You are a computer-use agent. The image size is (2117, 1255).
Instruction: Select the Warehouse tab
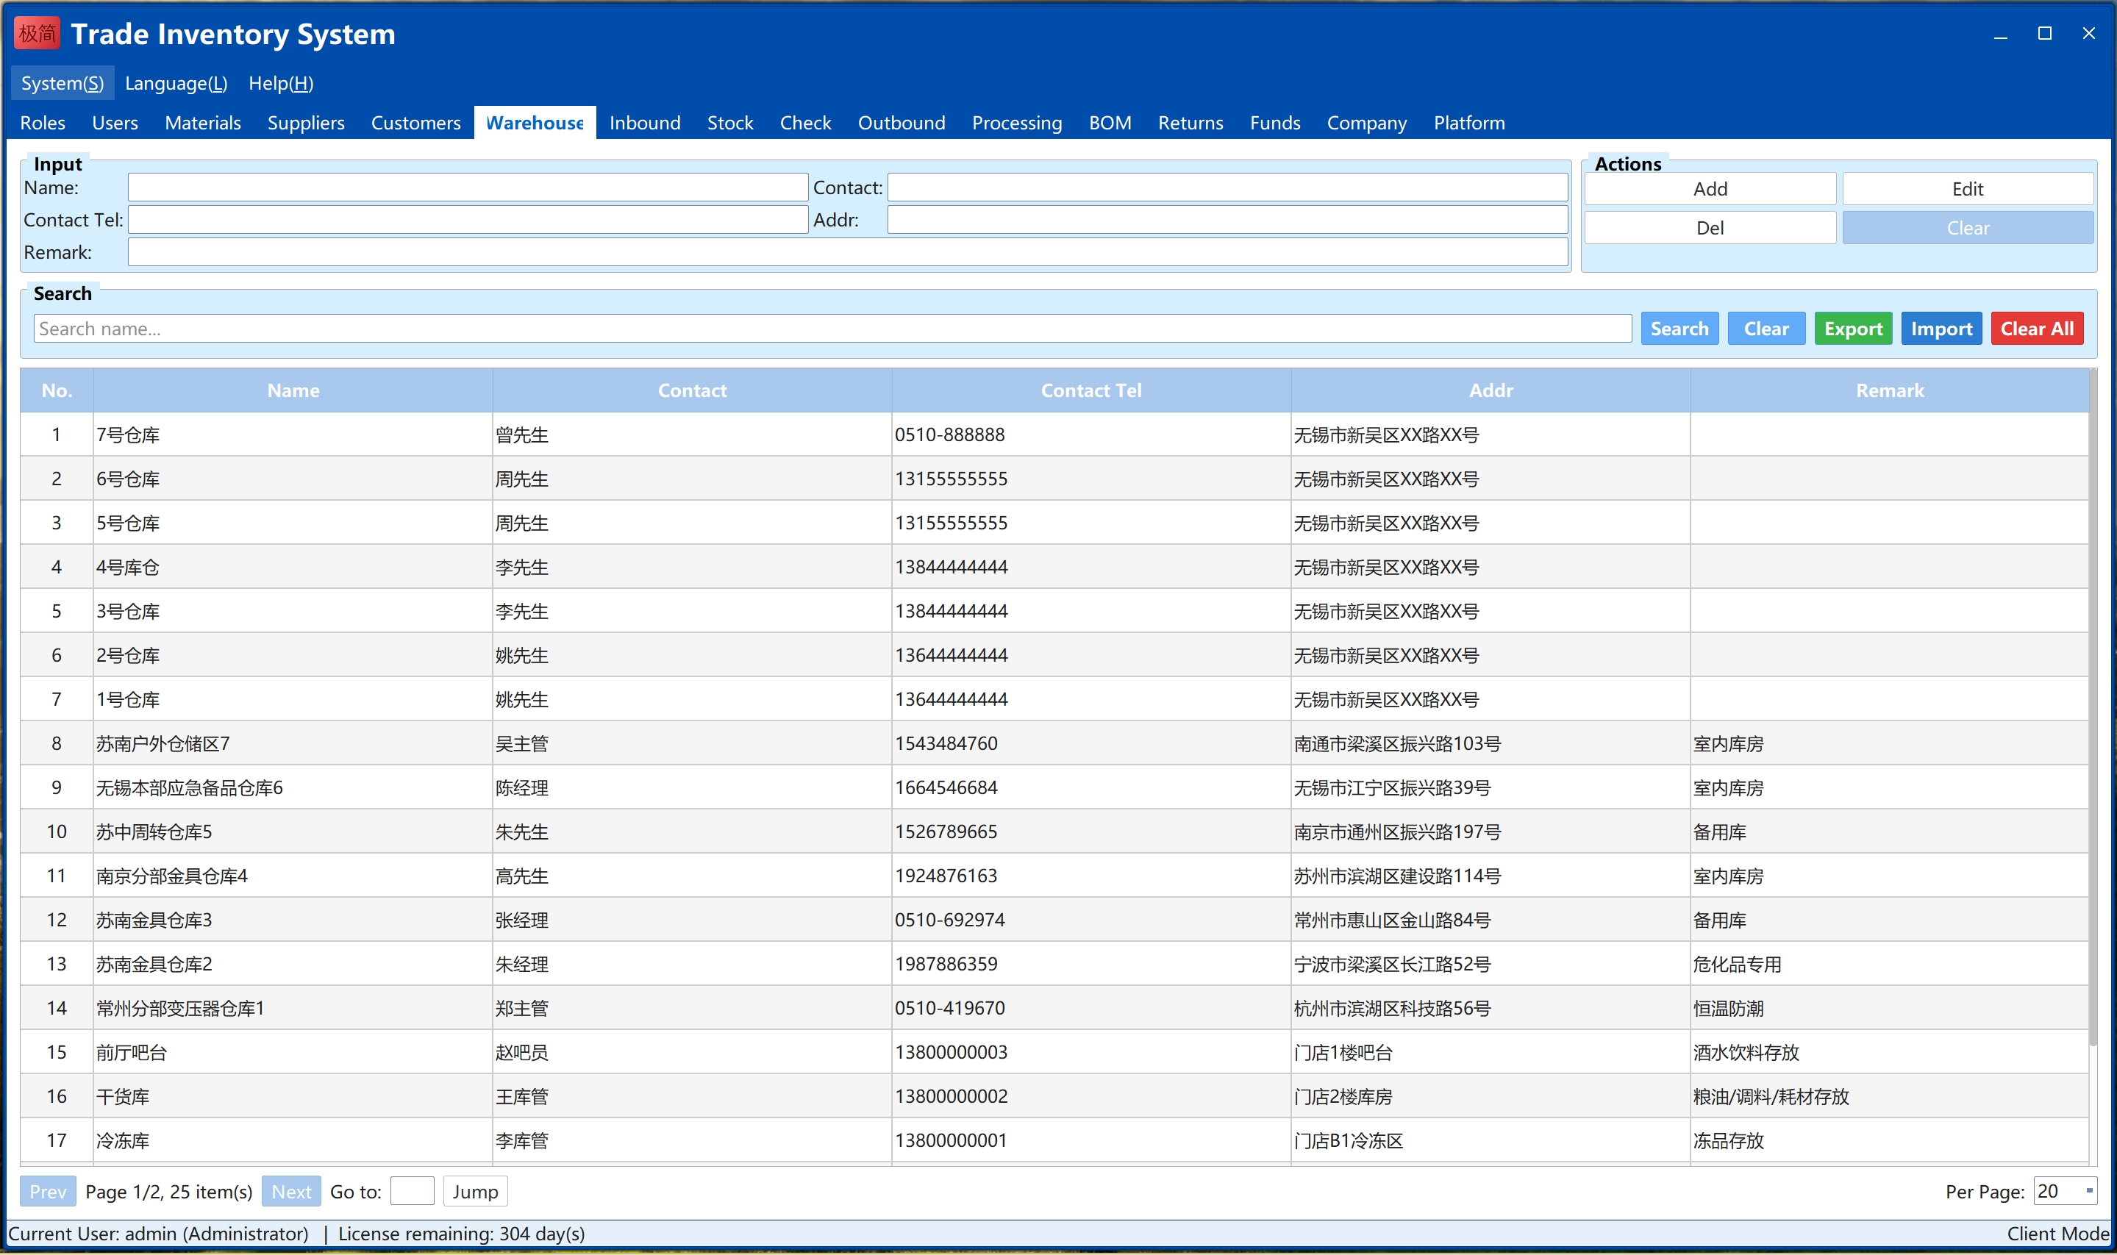coord(535,123)
